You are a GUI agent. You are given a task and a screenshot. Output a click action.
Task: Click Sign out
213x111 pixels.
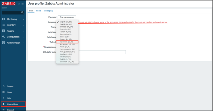(10, 110)
